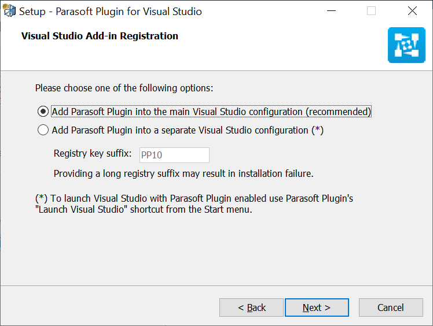Click the "Please choose one of the following options" text

pyautogui.click(x=124, y=88)
